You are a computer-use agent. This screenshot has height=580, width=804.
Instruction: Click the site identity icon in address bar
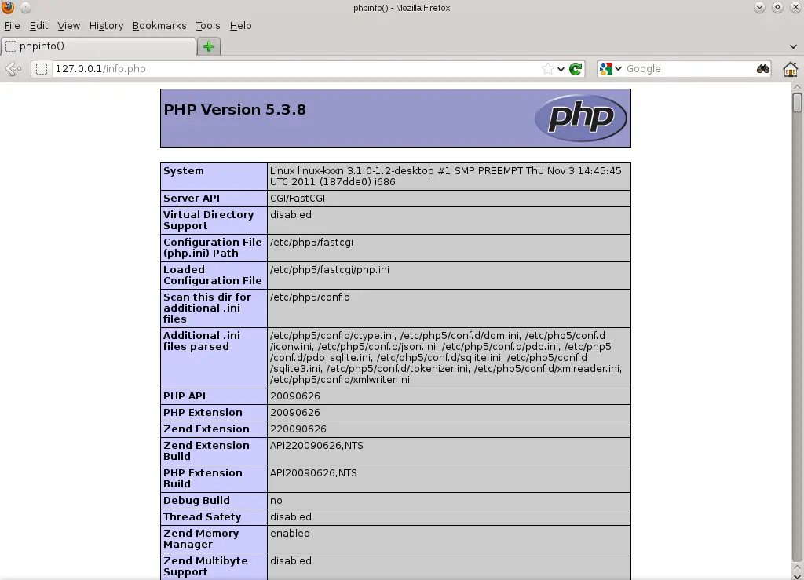pyautogui.click(x=42, y=68)
